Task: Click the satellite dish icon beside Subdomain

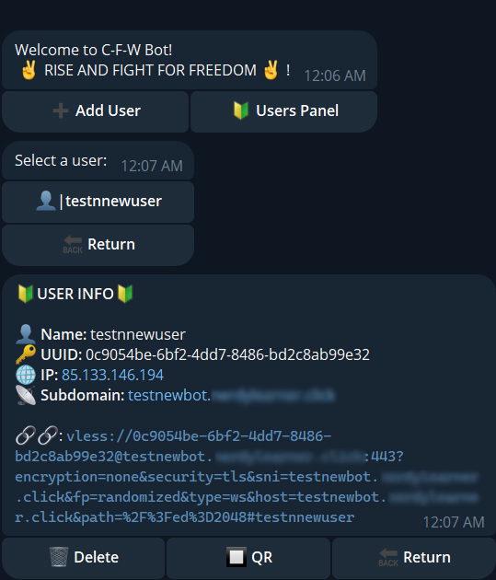Action: click(26, 395)
